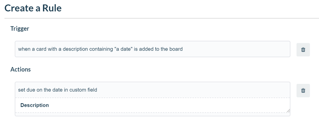Delete the trigger using its trash icon
319x124 pixels.
[303, 50]
